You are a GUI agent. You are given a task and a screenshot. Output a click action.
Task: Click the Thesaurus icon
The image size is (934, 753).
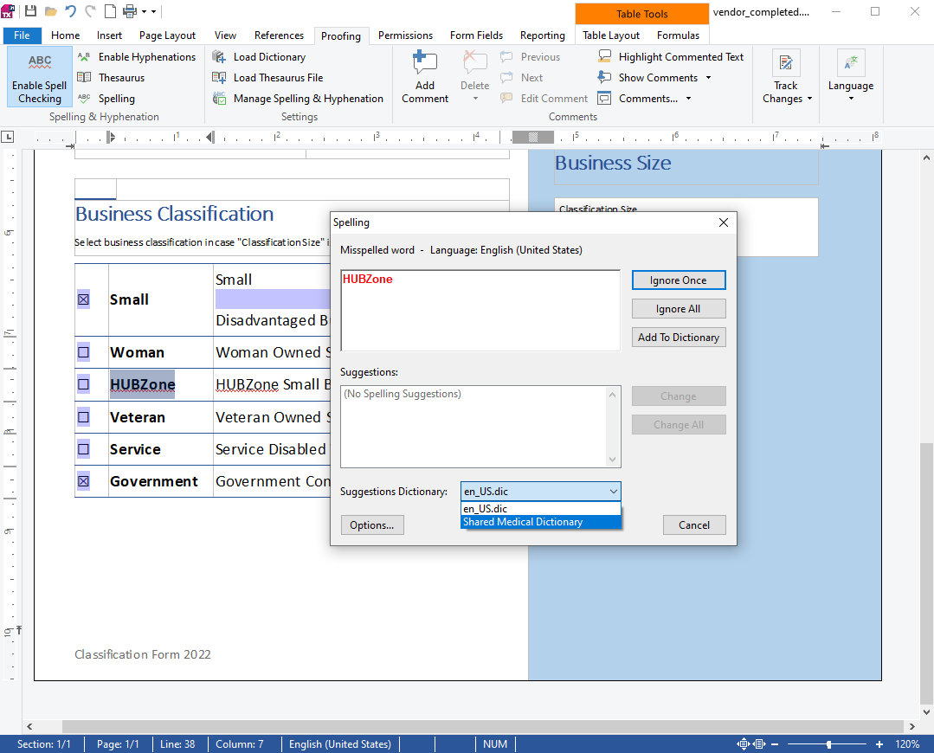pos(84,78)
